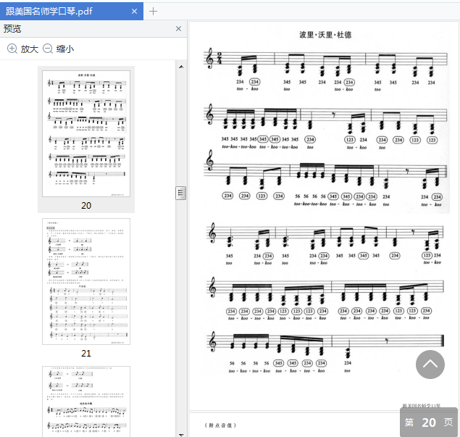This screenshot has width=460, height=437.
Task: Close the 预览 preview panel
Action: point(178,29)
